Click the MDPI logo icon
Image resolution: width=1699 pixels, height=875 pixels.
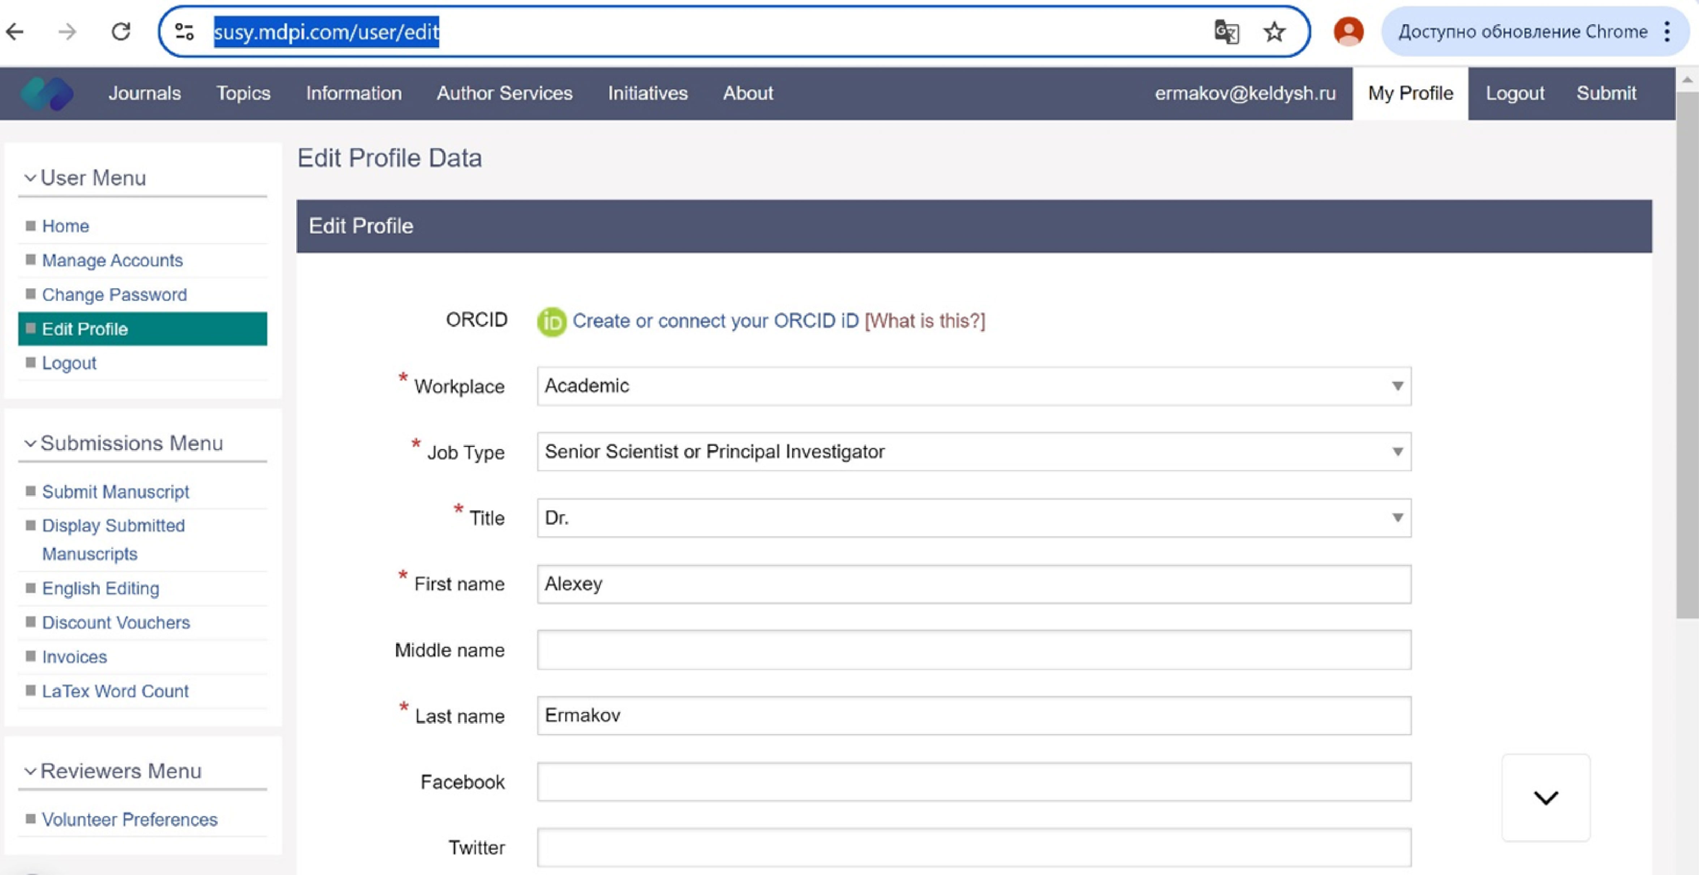tap(46, 94)
